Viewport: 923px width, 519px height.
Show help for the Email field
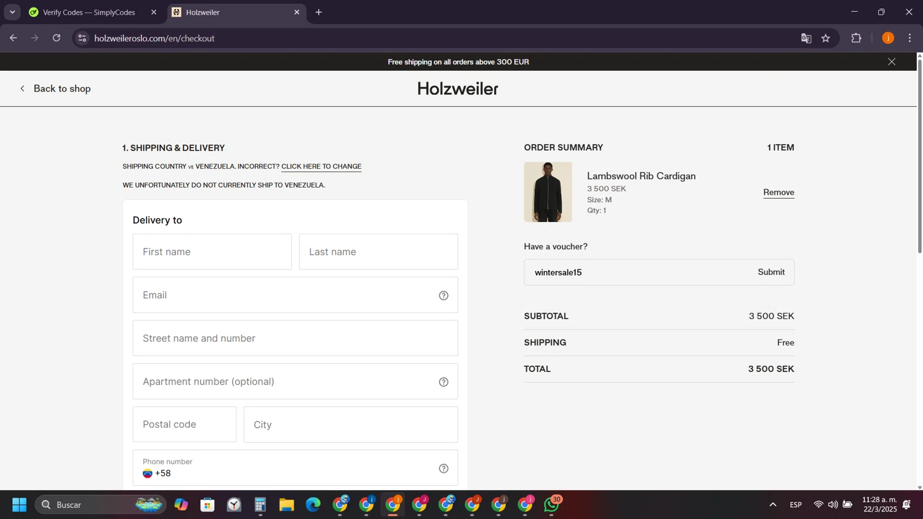point(444,296)
